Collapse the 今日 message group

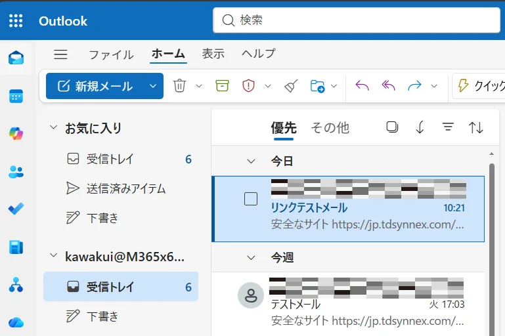[x=251, y=161]
